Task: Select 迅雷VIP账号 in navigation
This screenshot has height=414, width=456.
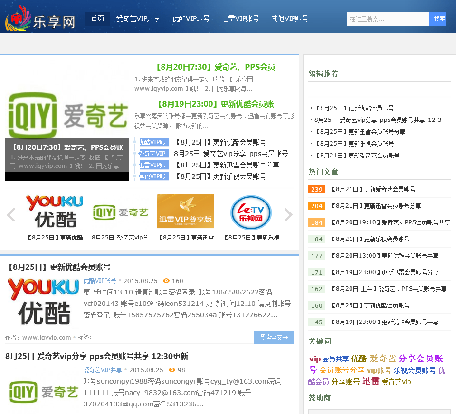Action: tap(240, 18)
